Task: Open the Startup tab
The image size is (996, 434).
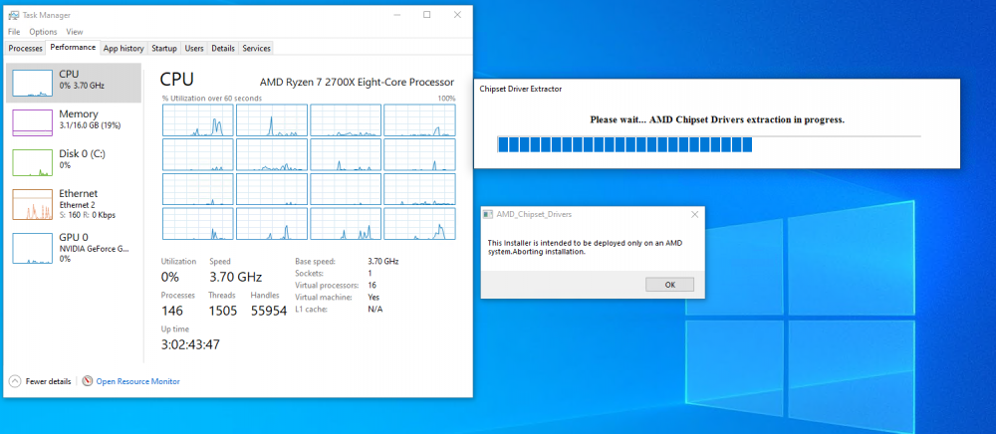Action: [164, 48]
